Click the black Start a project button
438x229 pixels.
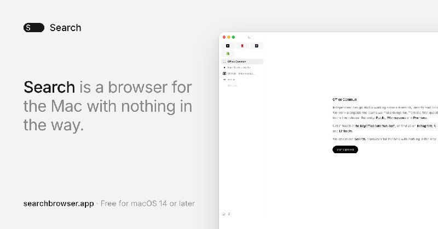tap(345, 149)
